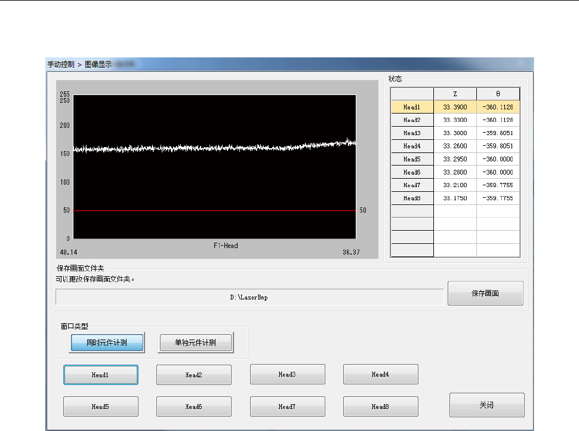The height and width of the screenshot is (431, 579).
Task: Click the θ column header
Action: pyautogui.click(x=498, y=94)
